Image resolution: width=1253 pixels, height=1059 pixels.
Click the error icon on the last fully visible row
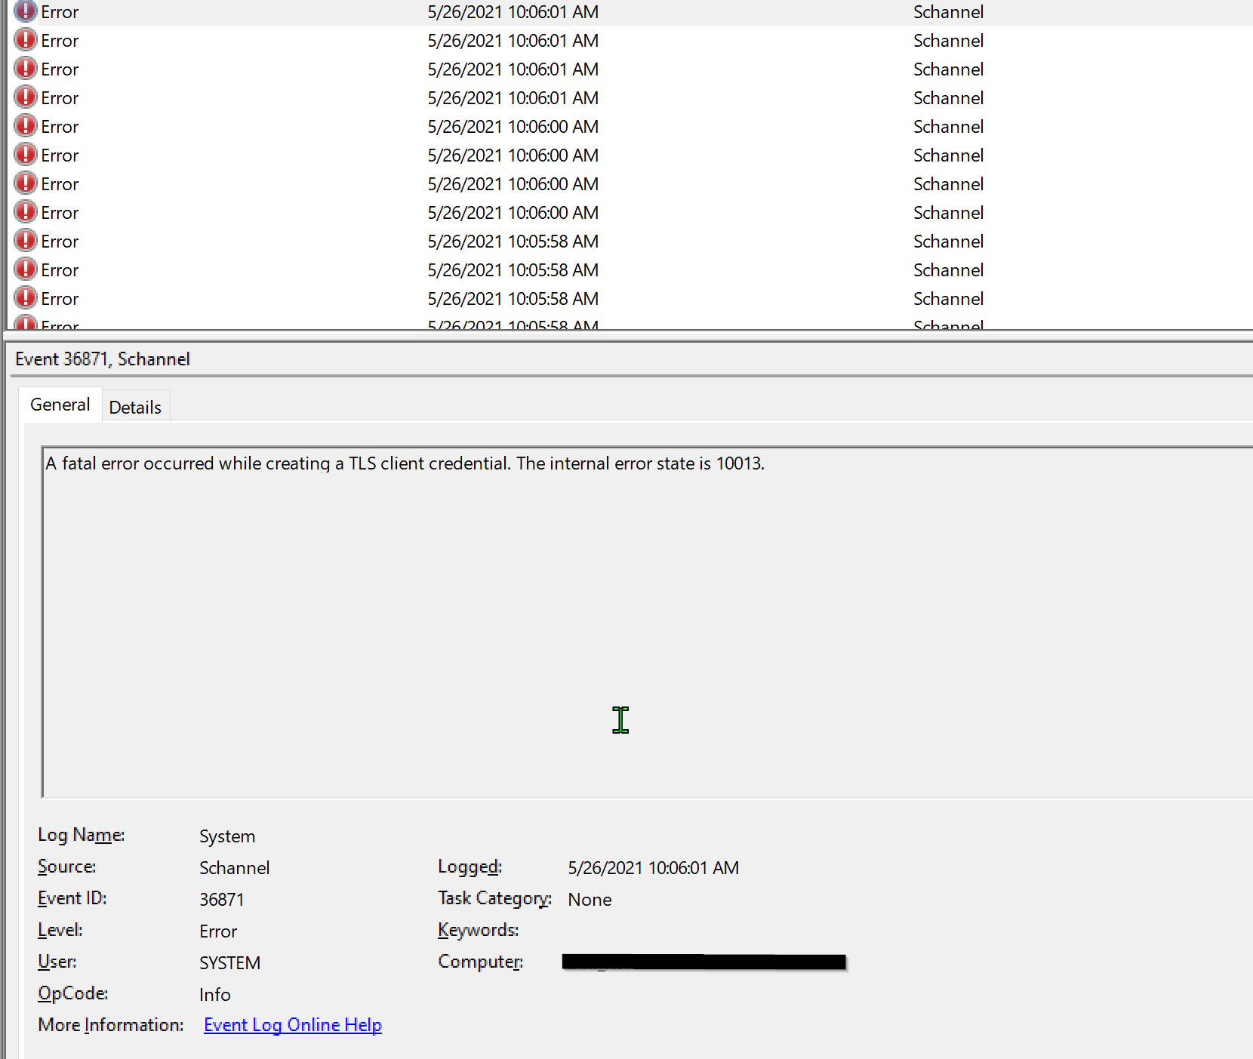pyautogui.click(x=26, y=298)
